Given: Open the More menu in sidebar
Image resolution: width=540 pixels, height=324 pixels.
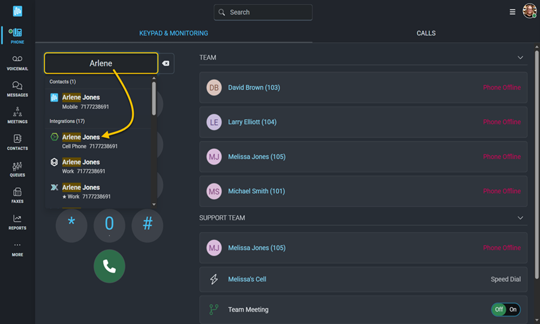Looking at the screenshot, I should pos(17,248).
